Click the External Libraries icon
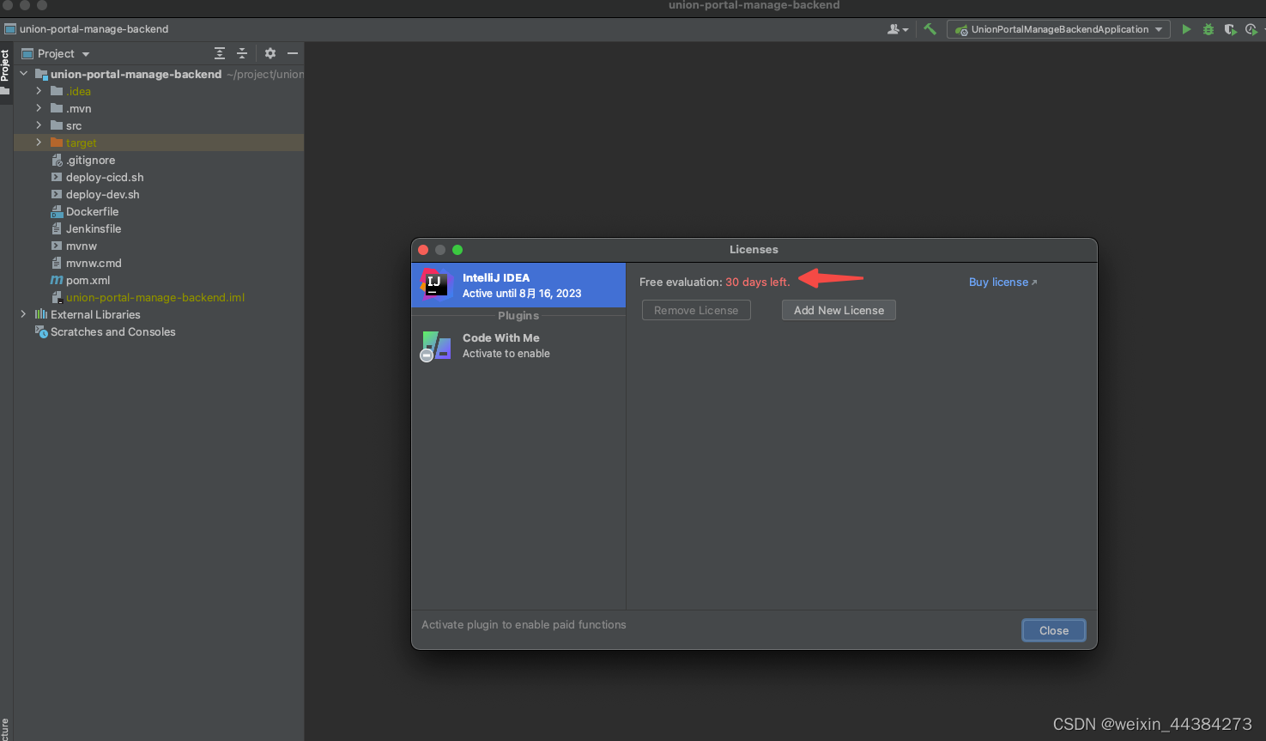 [41, 314]
